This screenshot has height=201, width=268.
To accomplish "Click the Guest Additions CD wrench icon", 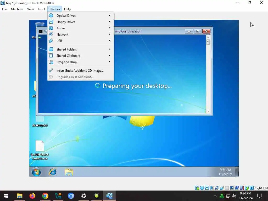I will (x=51, y=70).
